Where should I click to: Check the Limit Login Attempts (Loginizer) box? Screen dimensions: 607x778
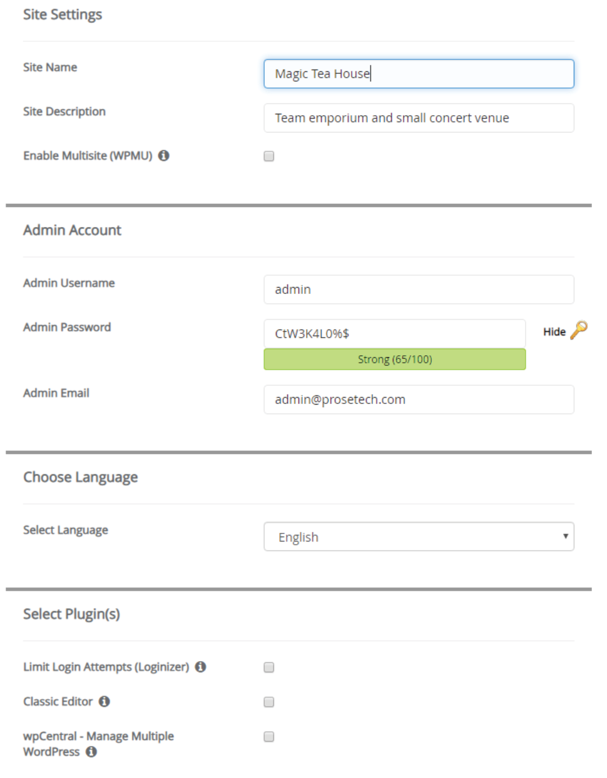[x=269, y=667]
